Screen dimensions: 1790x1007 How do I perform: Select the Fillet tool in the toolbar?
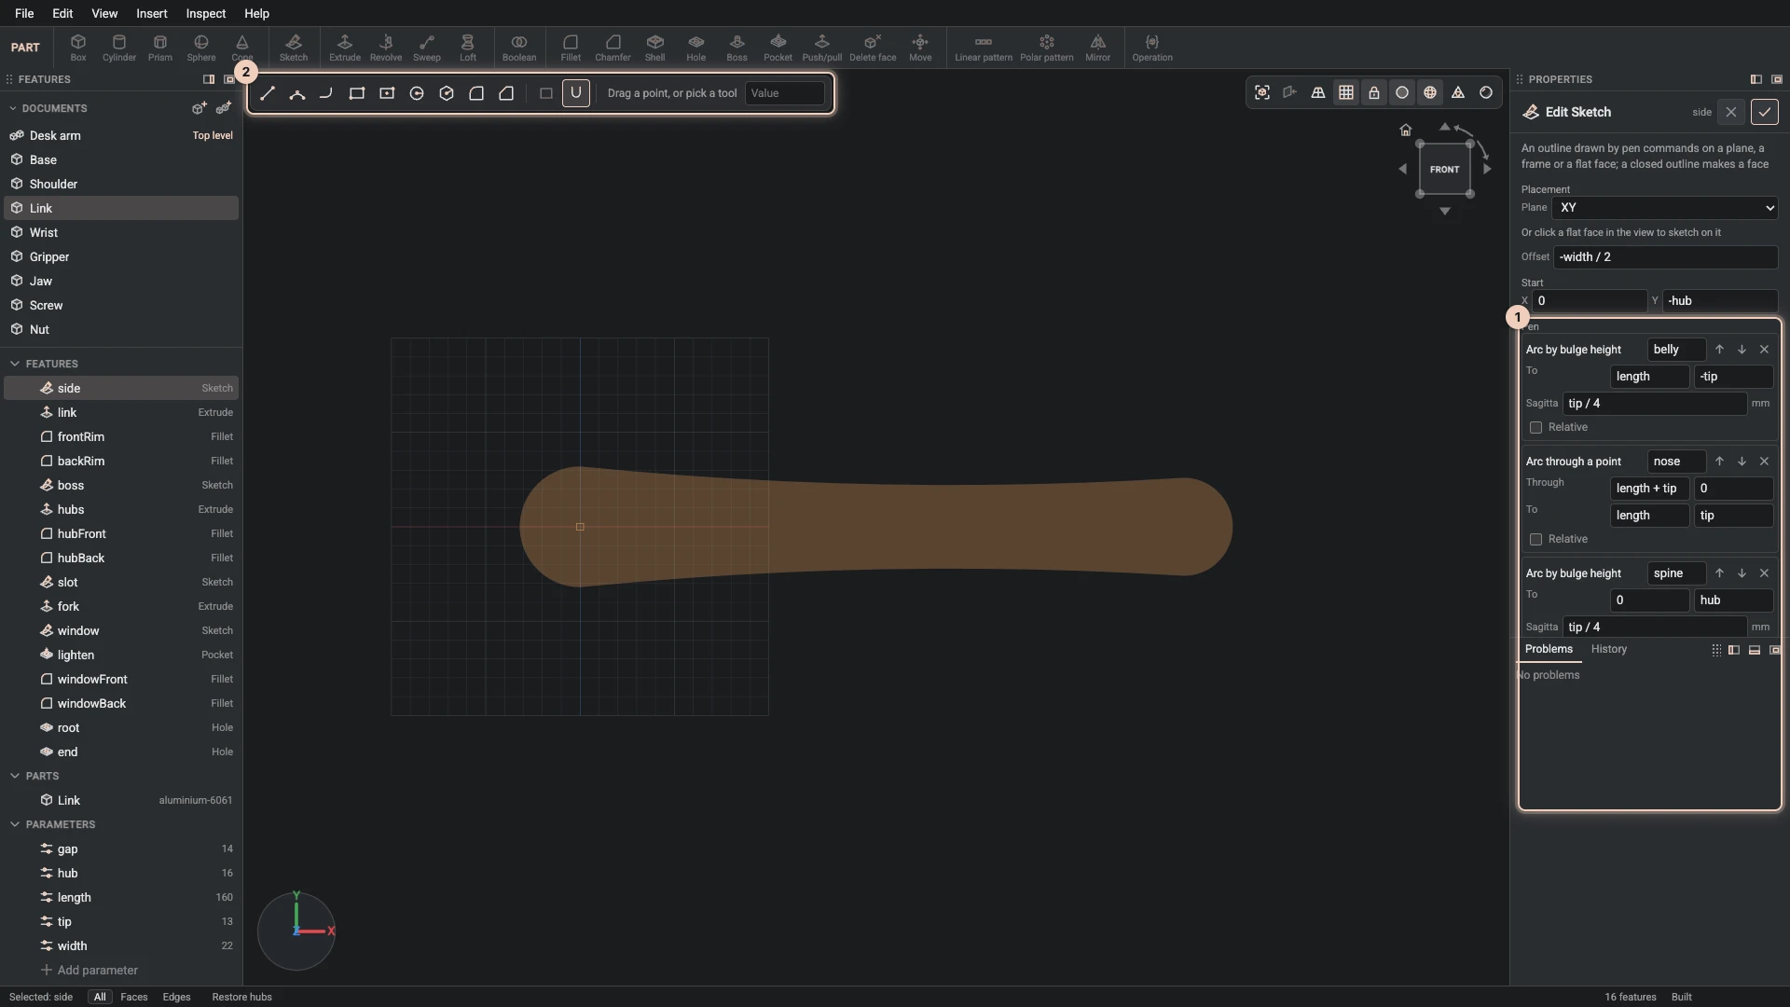[571, 48]
